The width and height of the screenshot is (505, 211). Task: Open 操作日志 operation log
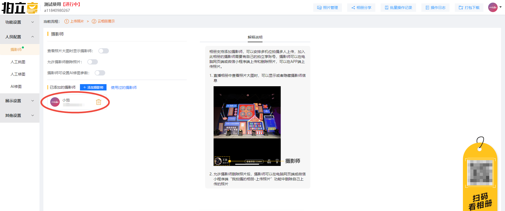pos(435,8)
